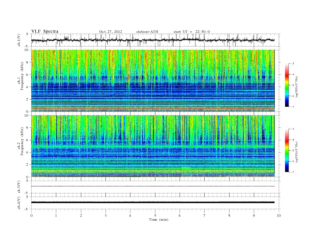The image size is (314, 242).
Task: Click the ch.1 voltage waveform trace
Action: pos(153,40)
